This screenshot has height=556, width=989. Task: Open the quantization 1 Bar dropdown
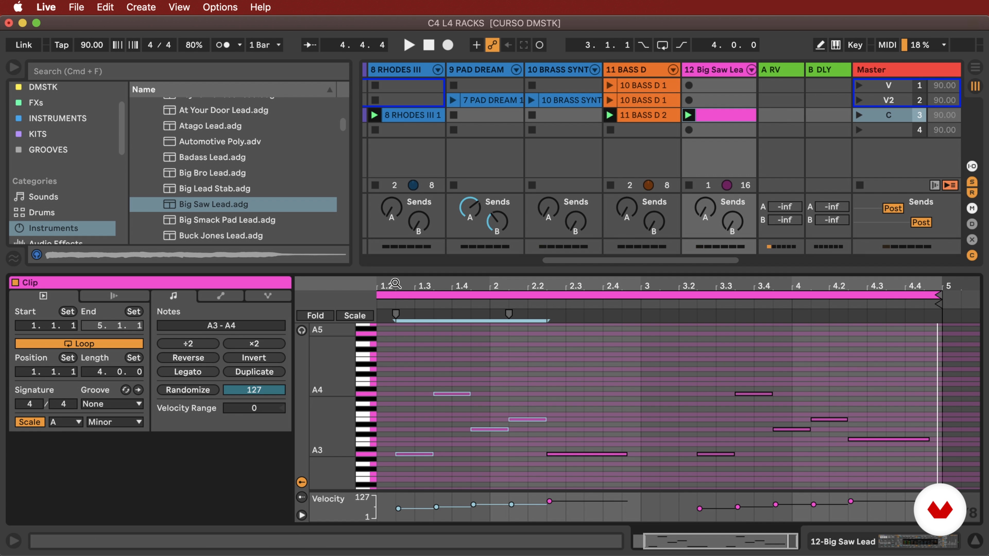coord(265,45)
